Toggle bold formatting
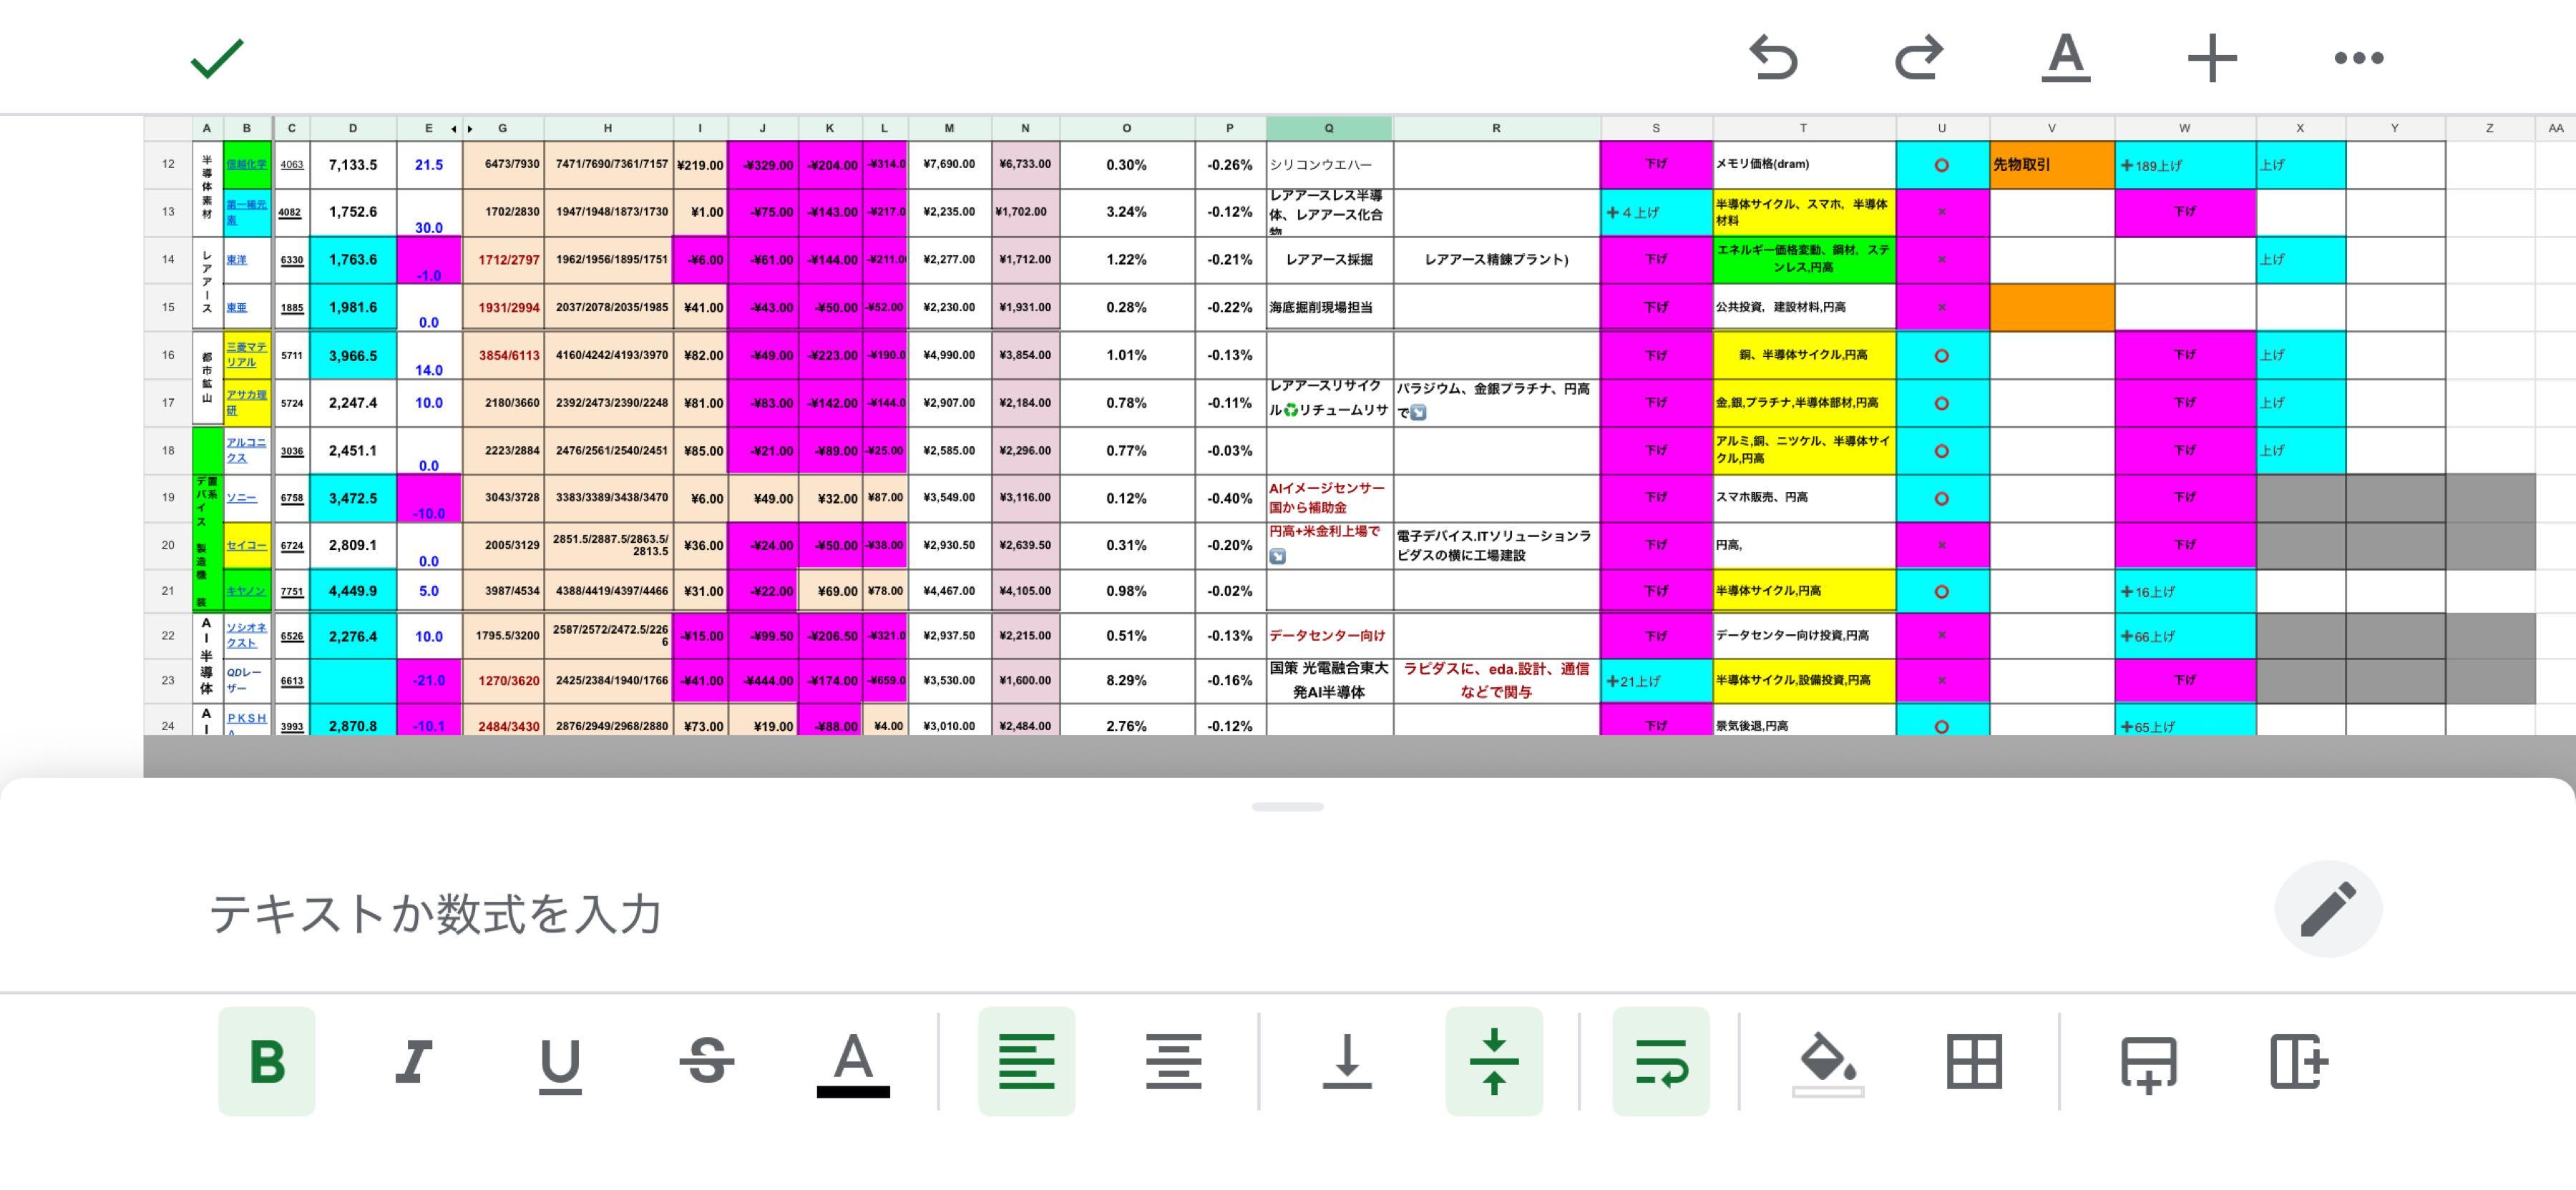This screenshot has width=2576, height=1190. pos(267,1061)
